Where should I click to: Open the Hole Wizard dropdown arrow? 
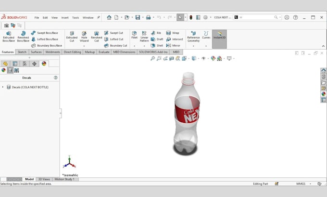click(x=84, y=46)
